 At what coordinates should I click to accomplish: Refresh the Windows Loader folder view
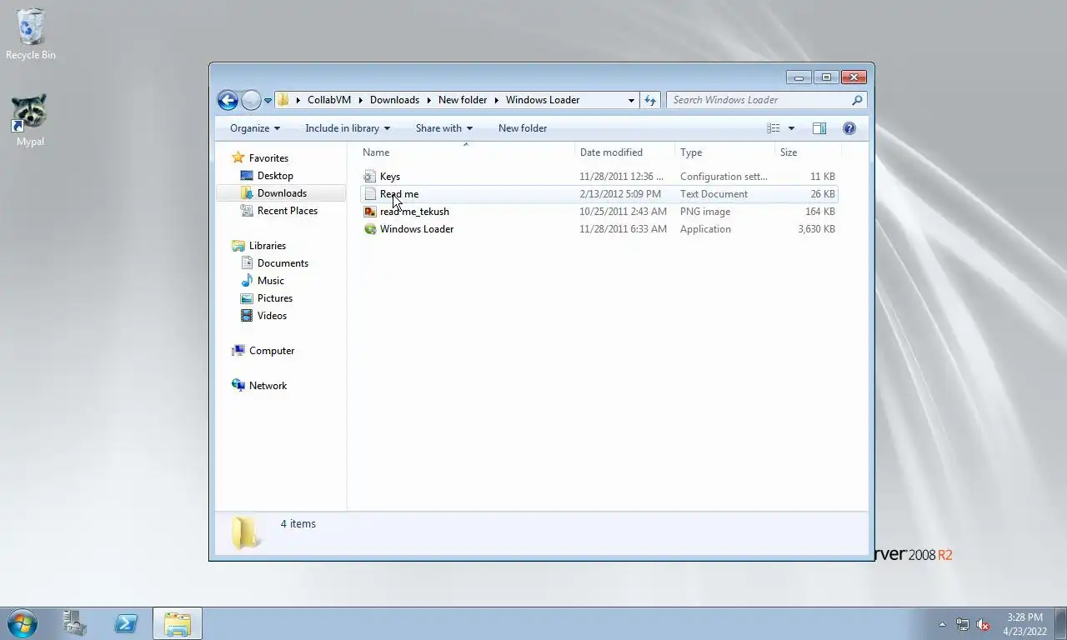[650, 100]
